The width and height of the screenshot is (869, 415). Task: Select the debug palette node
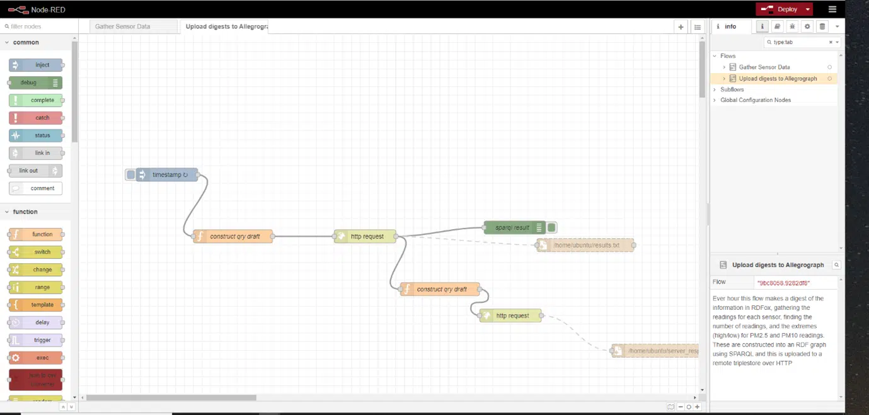click(35, 82)
